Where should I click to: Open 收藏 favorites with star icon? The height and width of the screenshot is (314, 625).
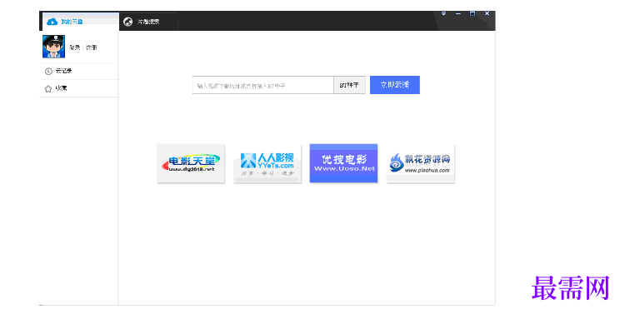click(78, 88)
